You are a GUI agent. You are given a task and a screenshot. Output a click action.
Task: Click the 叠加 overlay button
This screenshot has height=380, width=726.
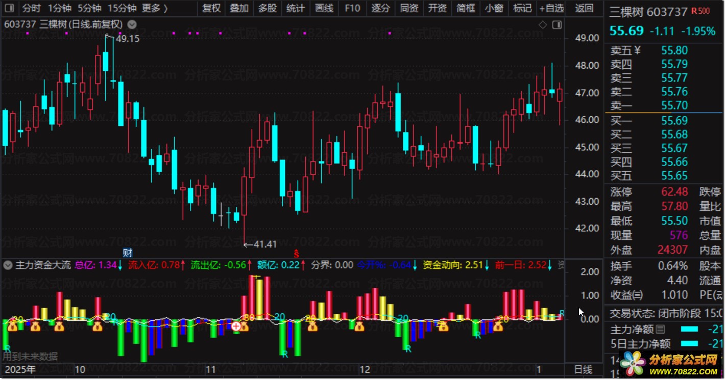pyautogui.click(x=239, y=8)
